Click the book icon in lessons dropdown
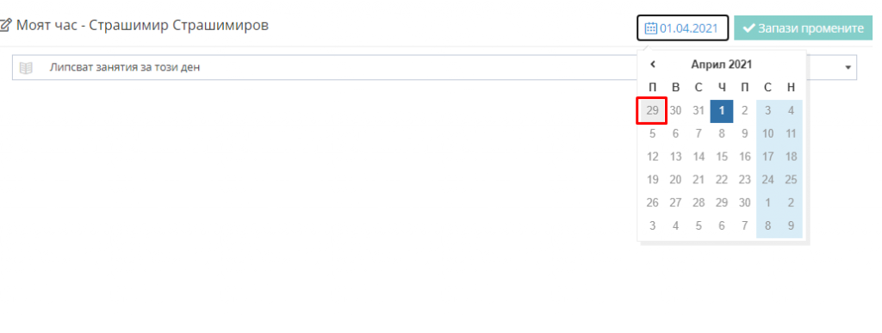The image size is (882, 333). [x=26, y=68]
